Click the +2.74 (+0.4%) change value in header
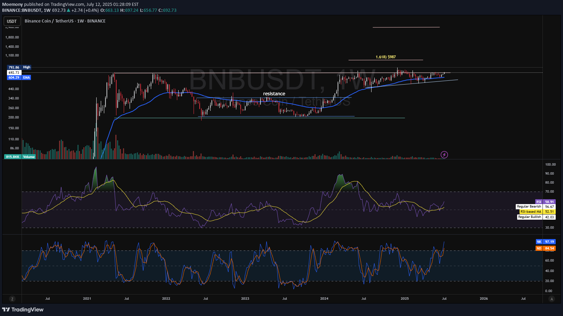Image resolution: width=563 pixels, height=316 pixels. click(85, 10)
